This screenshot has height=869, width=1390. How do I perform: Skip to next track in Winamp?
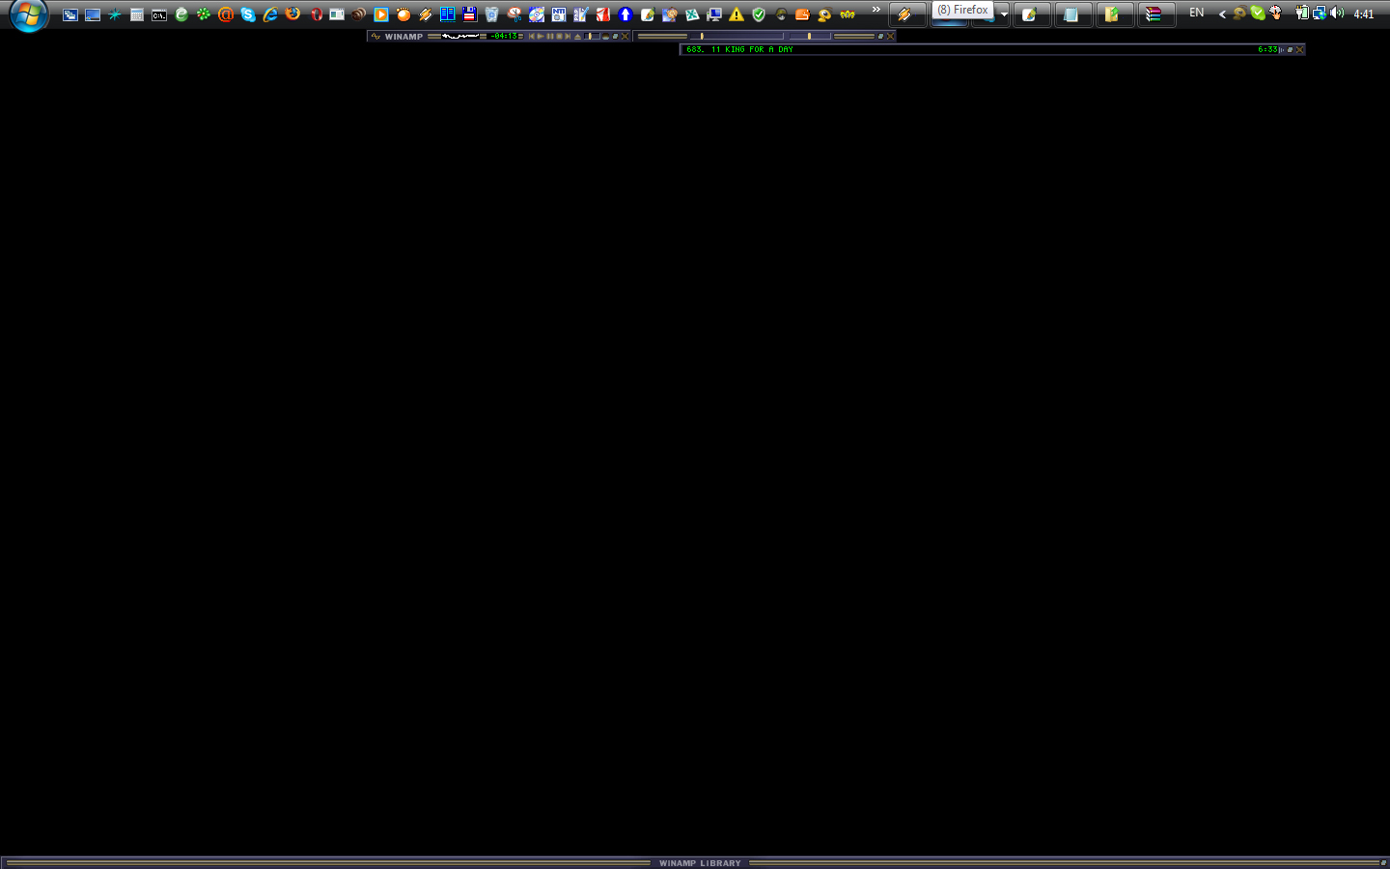tap(568, 36)
